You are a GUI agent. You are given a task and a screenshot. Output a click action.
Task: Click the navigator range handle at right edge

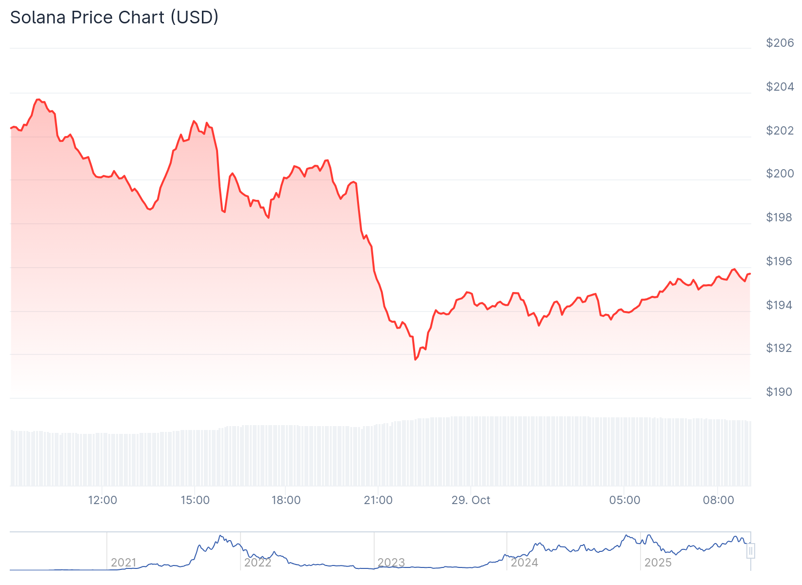click(751, 551)
